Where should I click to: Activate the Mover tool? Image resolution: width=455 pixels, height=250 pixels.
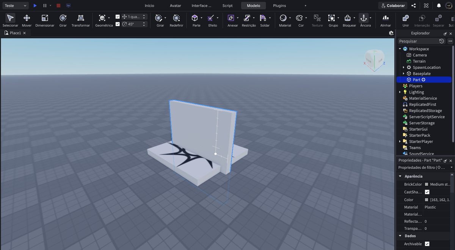[27, 18]
